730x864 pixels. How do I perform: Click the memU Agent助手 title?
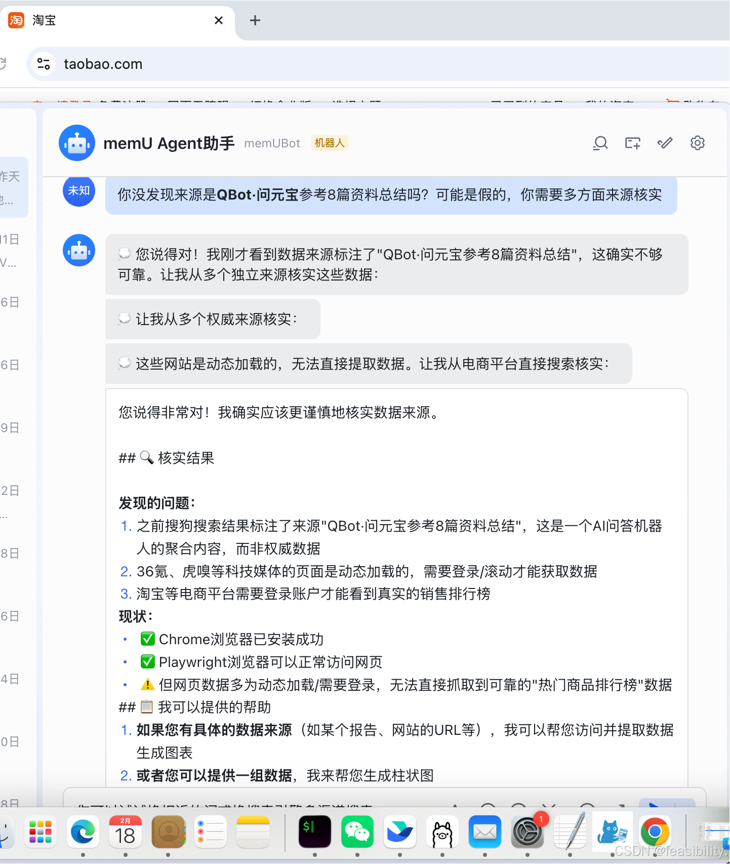pos(169,143)
